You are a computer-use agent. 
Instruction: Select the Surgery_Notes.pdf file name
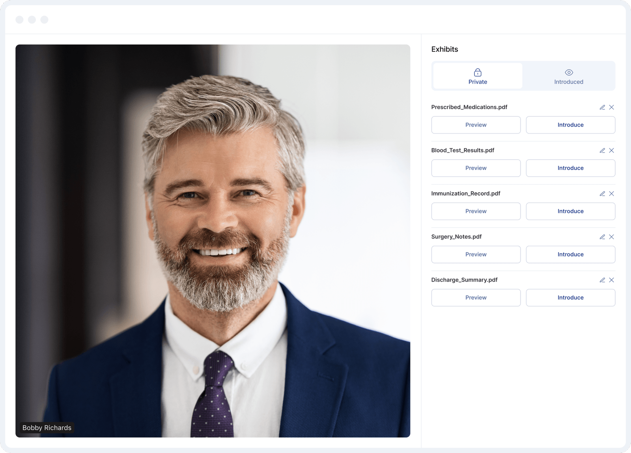(x=456, y=237)
